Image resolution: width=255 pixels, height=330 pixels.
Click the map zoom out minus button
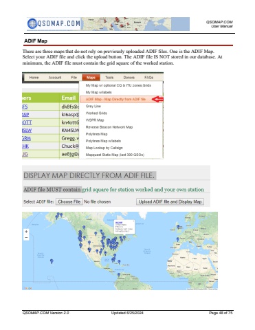click(x=26, y=237)
